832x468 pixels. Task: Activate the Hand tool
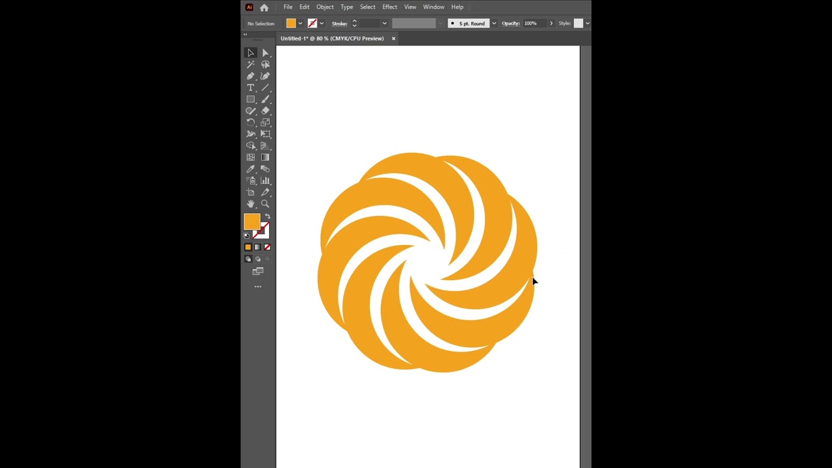coord(251,204)
